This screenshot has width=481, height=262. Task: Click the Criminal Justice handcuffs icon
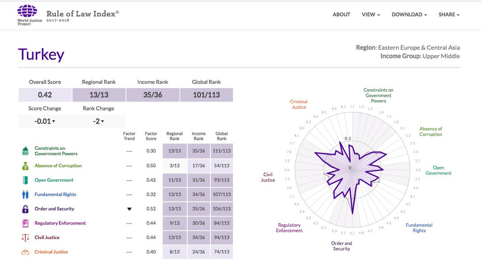pos(25,252)
